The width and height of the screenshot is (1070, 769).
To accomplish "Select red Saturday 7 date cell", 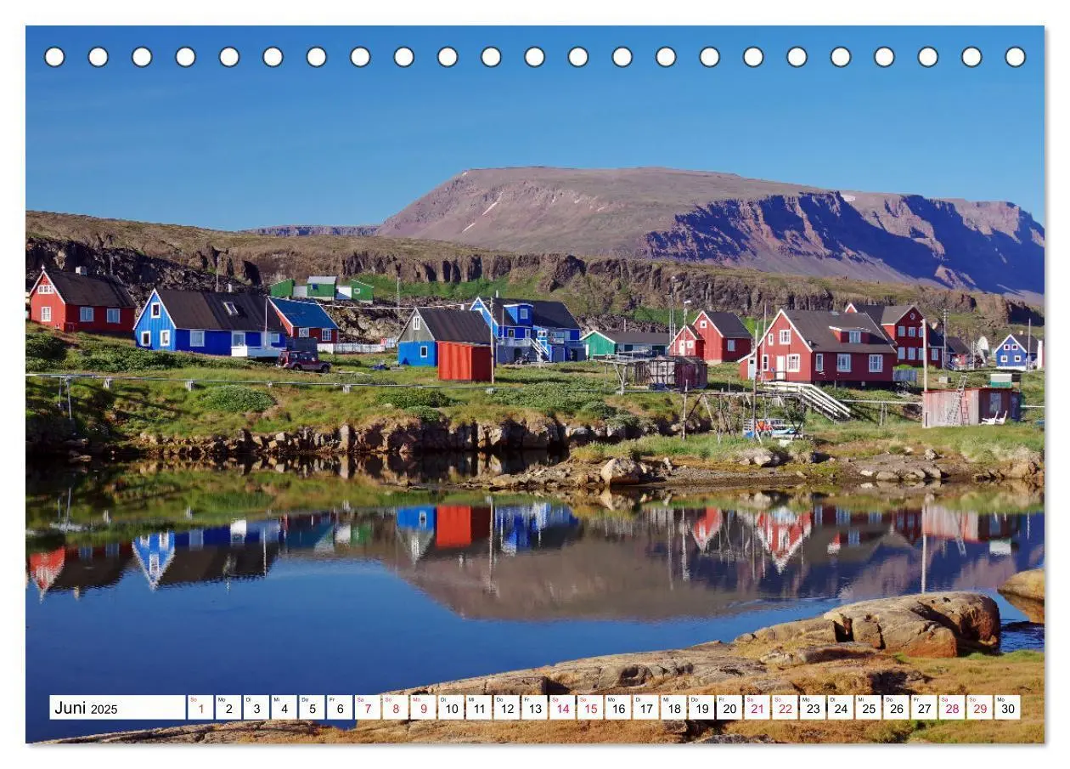I will (368, 708).
